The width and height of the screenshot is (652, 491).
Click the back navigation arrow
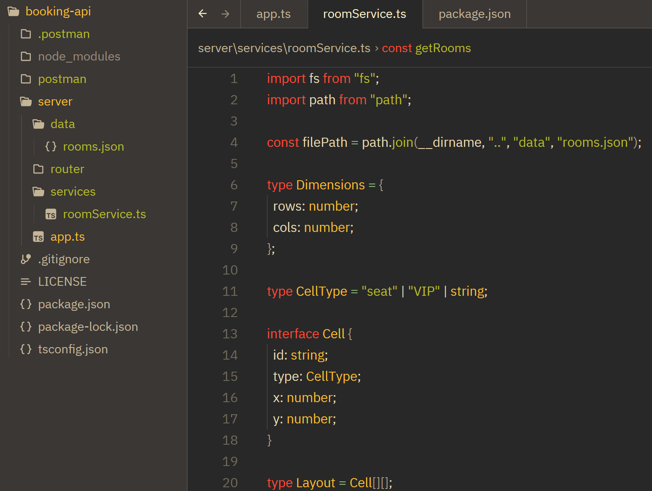(x=203, y=14)
